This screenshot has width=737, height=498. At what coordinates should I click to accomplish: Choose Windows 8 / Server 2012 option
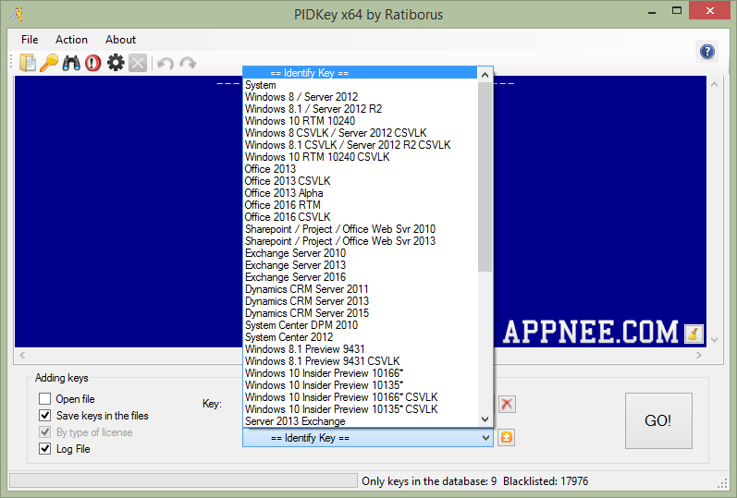coord(360,97)
